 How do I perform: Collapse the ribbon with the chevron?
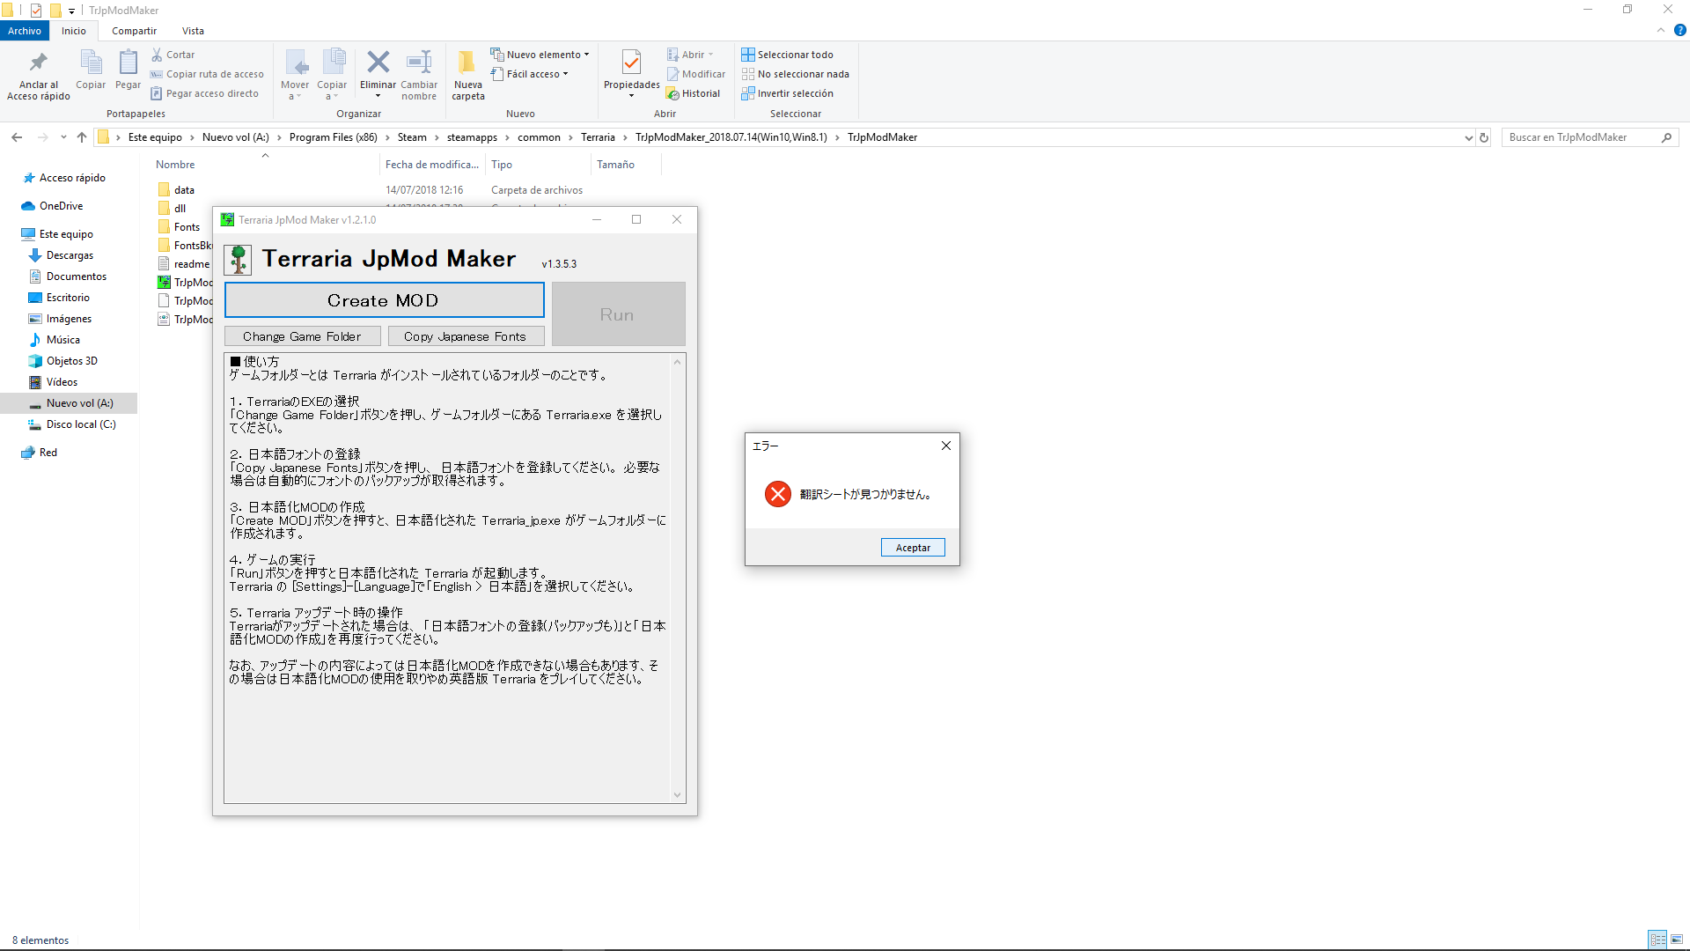point(1661,30)
